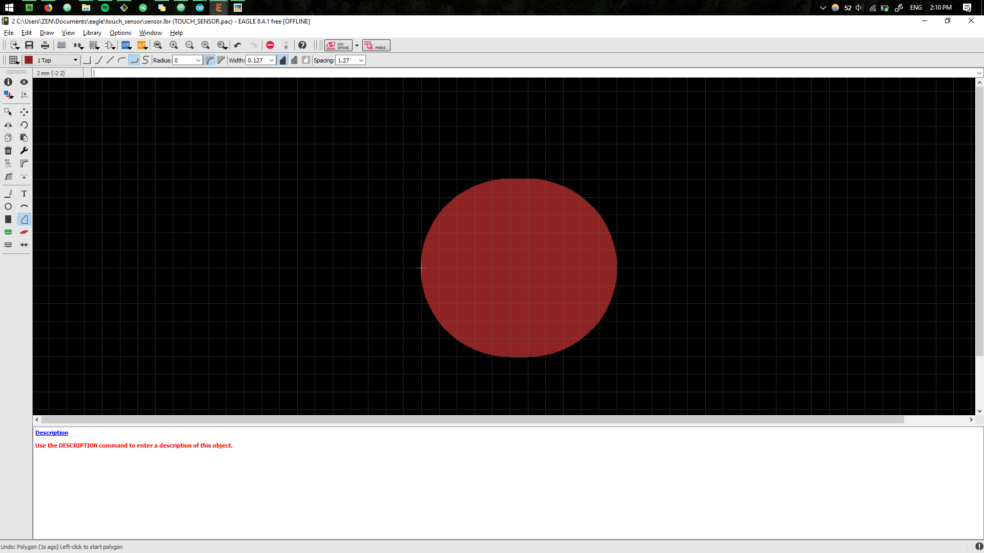The height and width of the screenshot is (553, 984).
Task: Select the Text tool
Action: tap(24, 194)
